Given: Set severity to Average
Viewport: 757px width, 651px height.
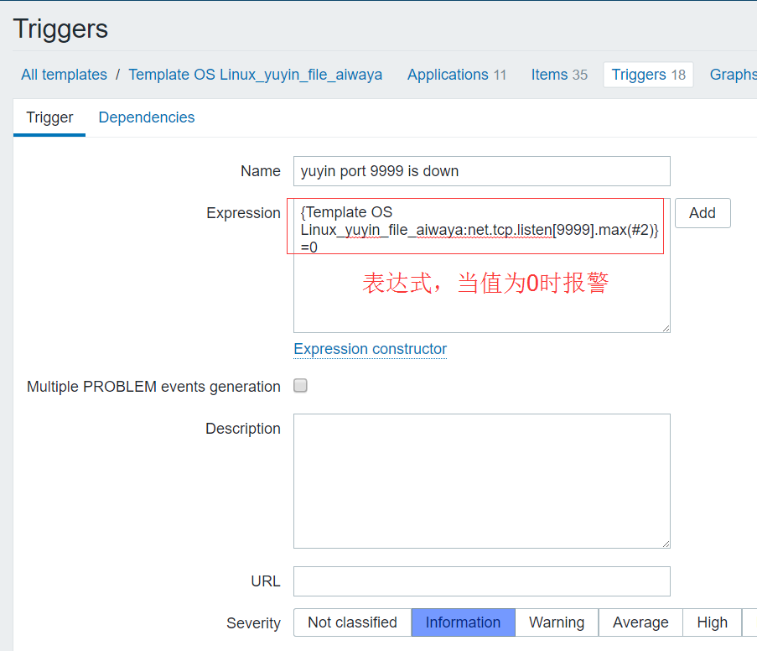Looking at the screenshot, I should 640,622.
